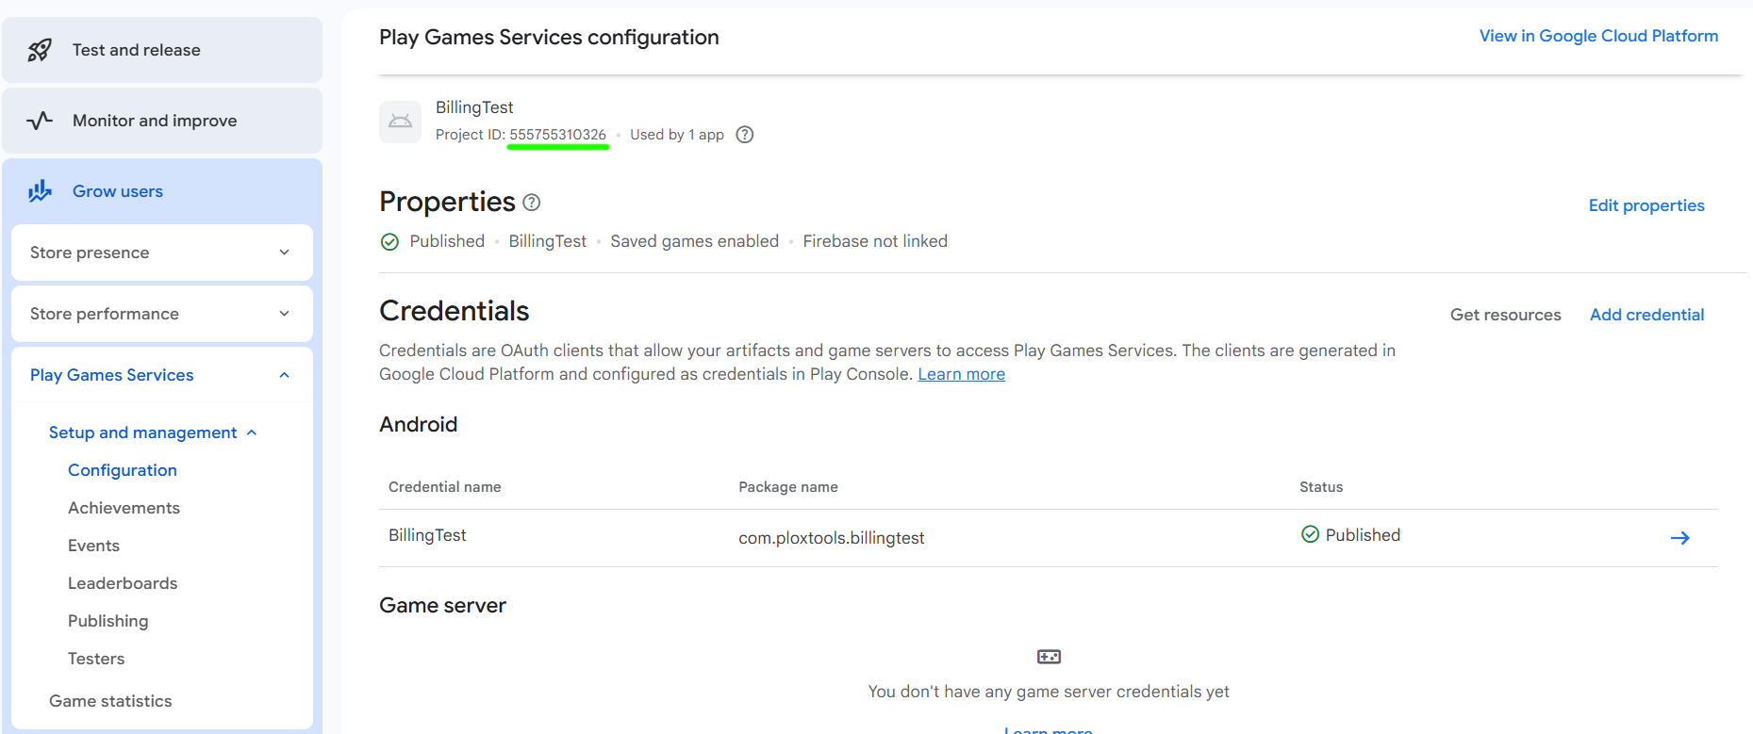
Task: Click the rocket icon for Test and release
Action: (x=40, y=50)
